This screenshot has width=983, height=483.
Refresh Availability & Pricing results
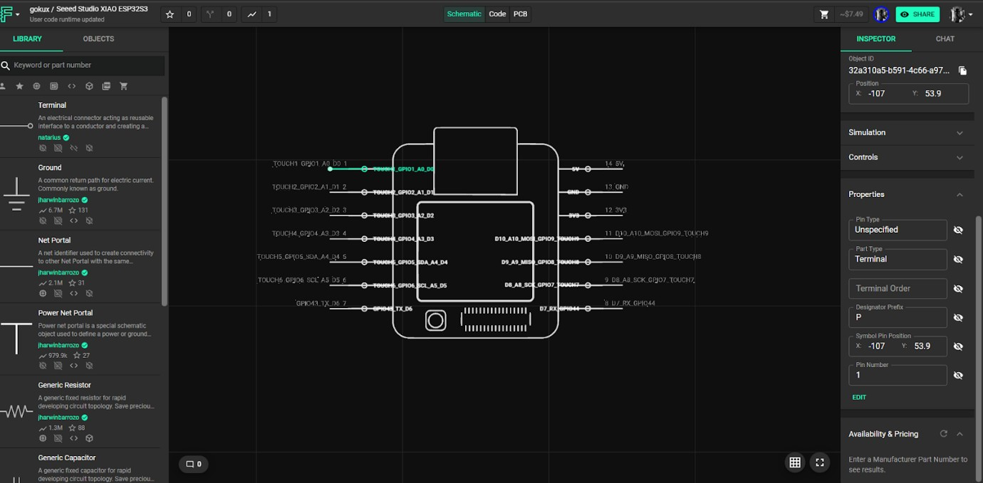(x=944, y=433)
